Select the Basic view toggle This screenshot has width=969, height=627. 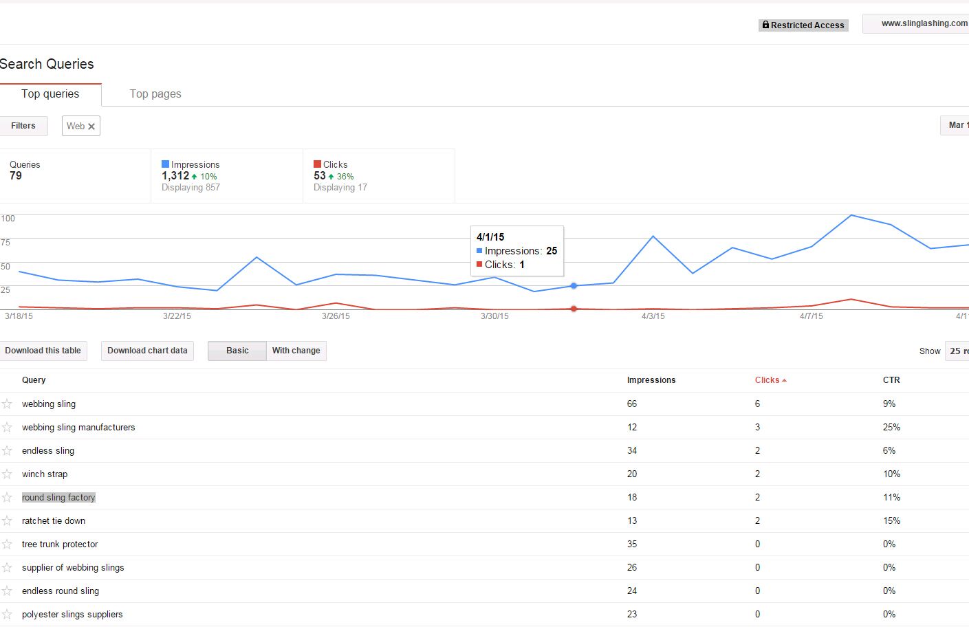237,351
